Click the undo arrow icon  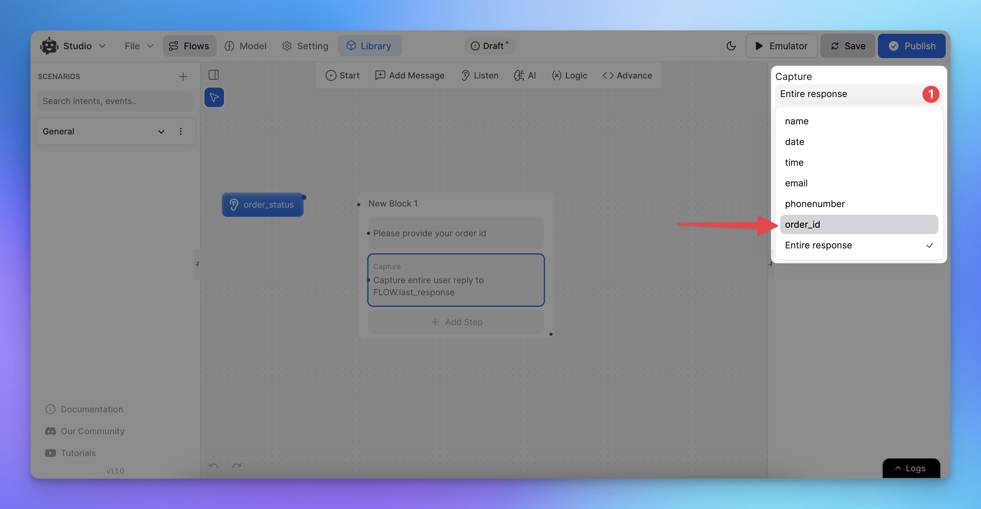pos(214,466)
